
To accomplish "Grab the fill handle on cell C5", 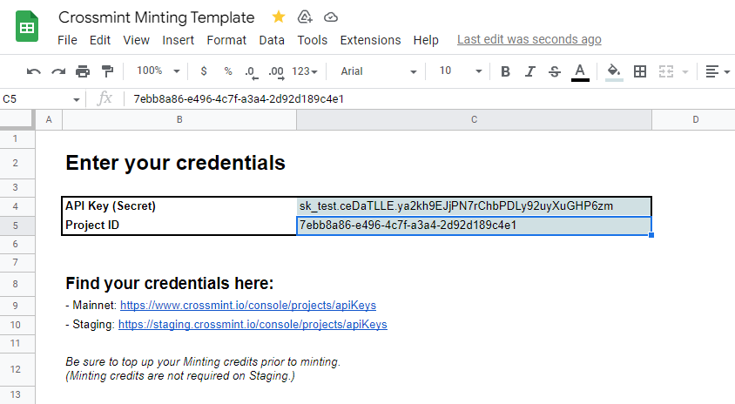I will (651, 235).
